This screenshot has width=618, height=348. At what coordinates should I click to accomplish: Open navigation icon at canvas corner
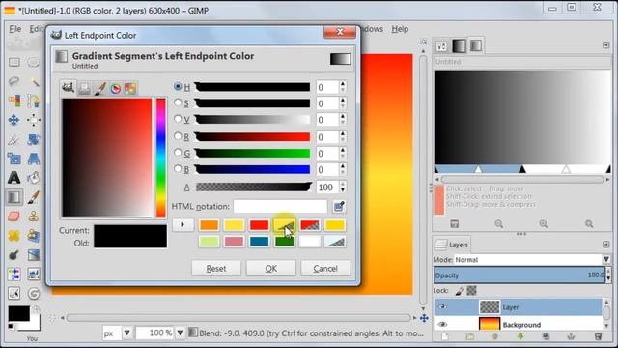point(424,318)
